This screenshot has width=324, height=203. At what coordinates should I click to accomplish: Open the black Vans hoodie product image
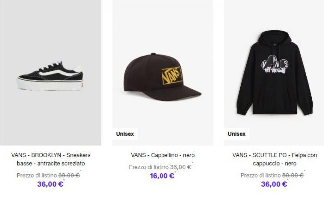click(x=274, y=73)
